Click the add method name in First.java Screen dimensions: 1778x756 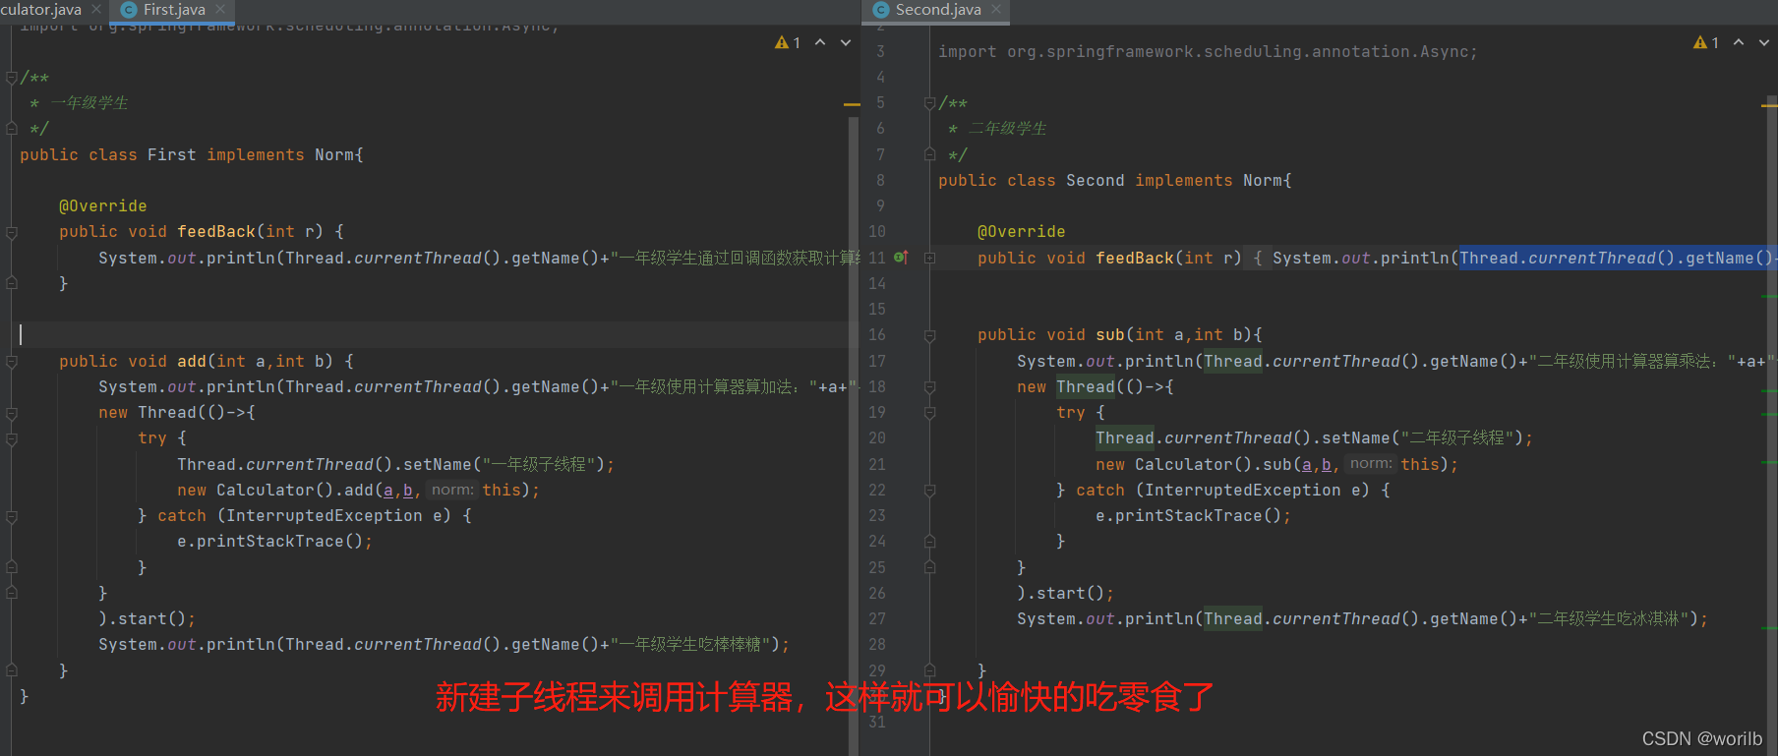(x=192, y=362)
